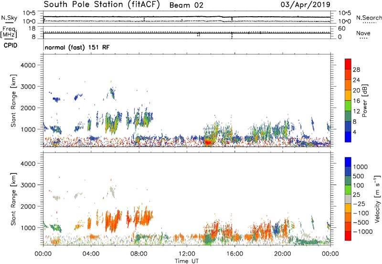Click the blue bottom of Power colorbar
Image resolution: width=382 pixels, height=264 pixels.
click(x=348, y=137)
